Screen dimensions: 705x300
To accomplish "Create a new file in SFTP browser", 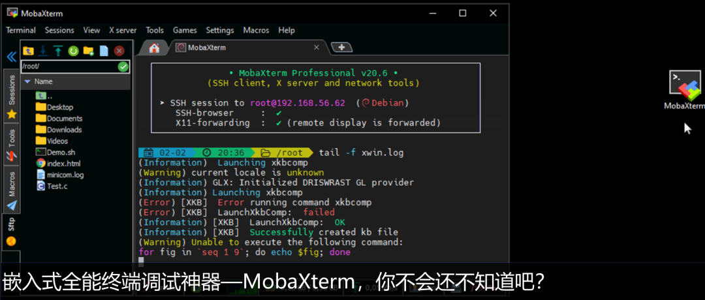I will [x=104, y=50].
